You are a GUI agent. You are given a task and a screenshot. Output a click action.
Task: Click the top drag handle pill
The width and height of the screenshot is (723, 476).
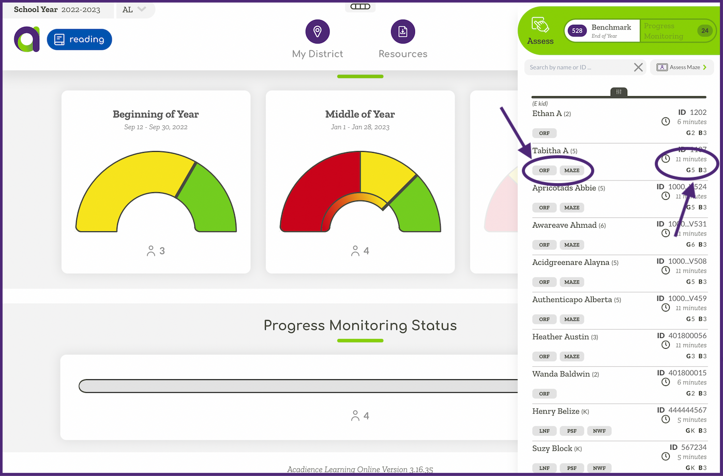point(360,6)
